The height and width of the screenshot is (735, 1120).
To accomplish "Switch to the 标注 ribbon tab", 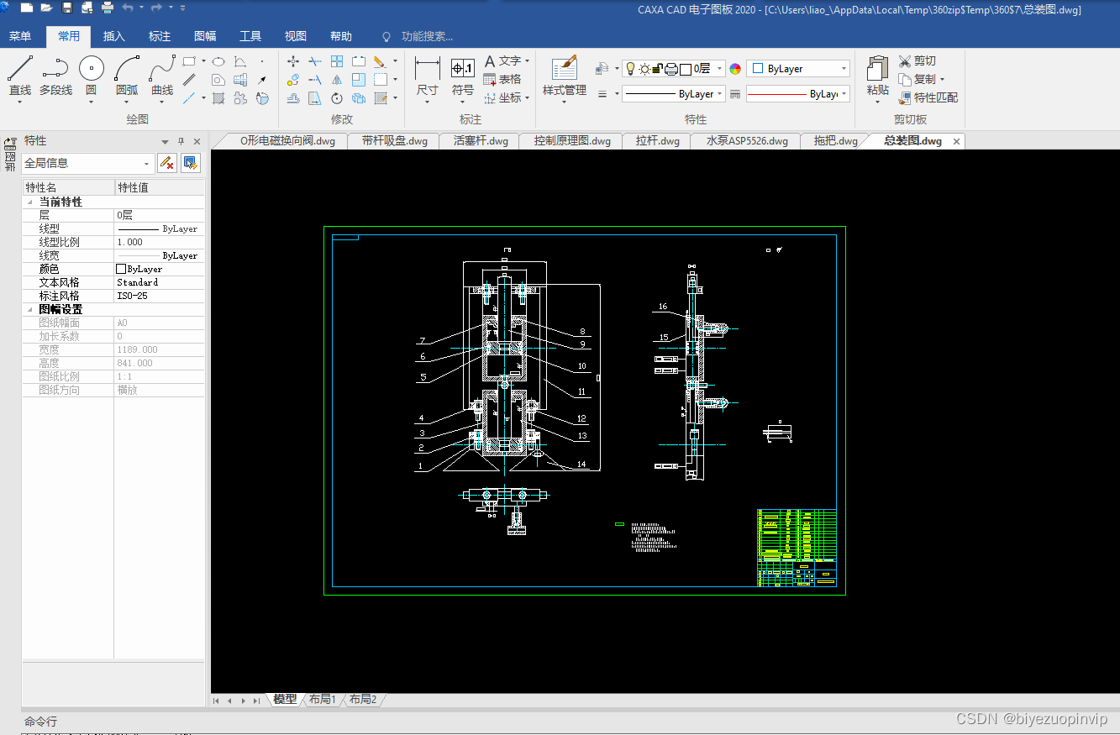I will coord(160,36).
